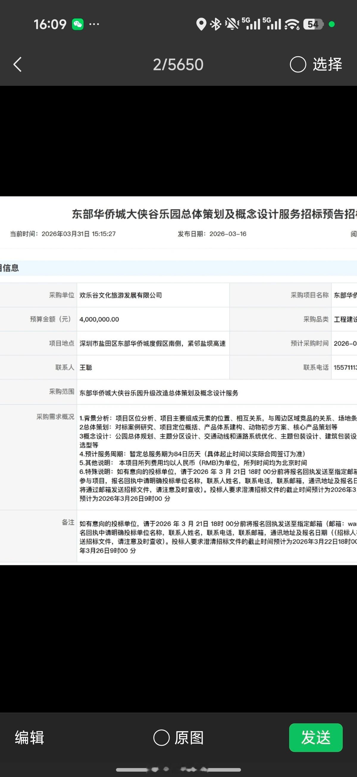Tap the label 联系人

65,367
